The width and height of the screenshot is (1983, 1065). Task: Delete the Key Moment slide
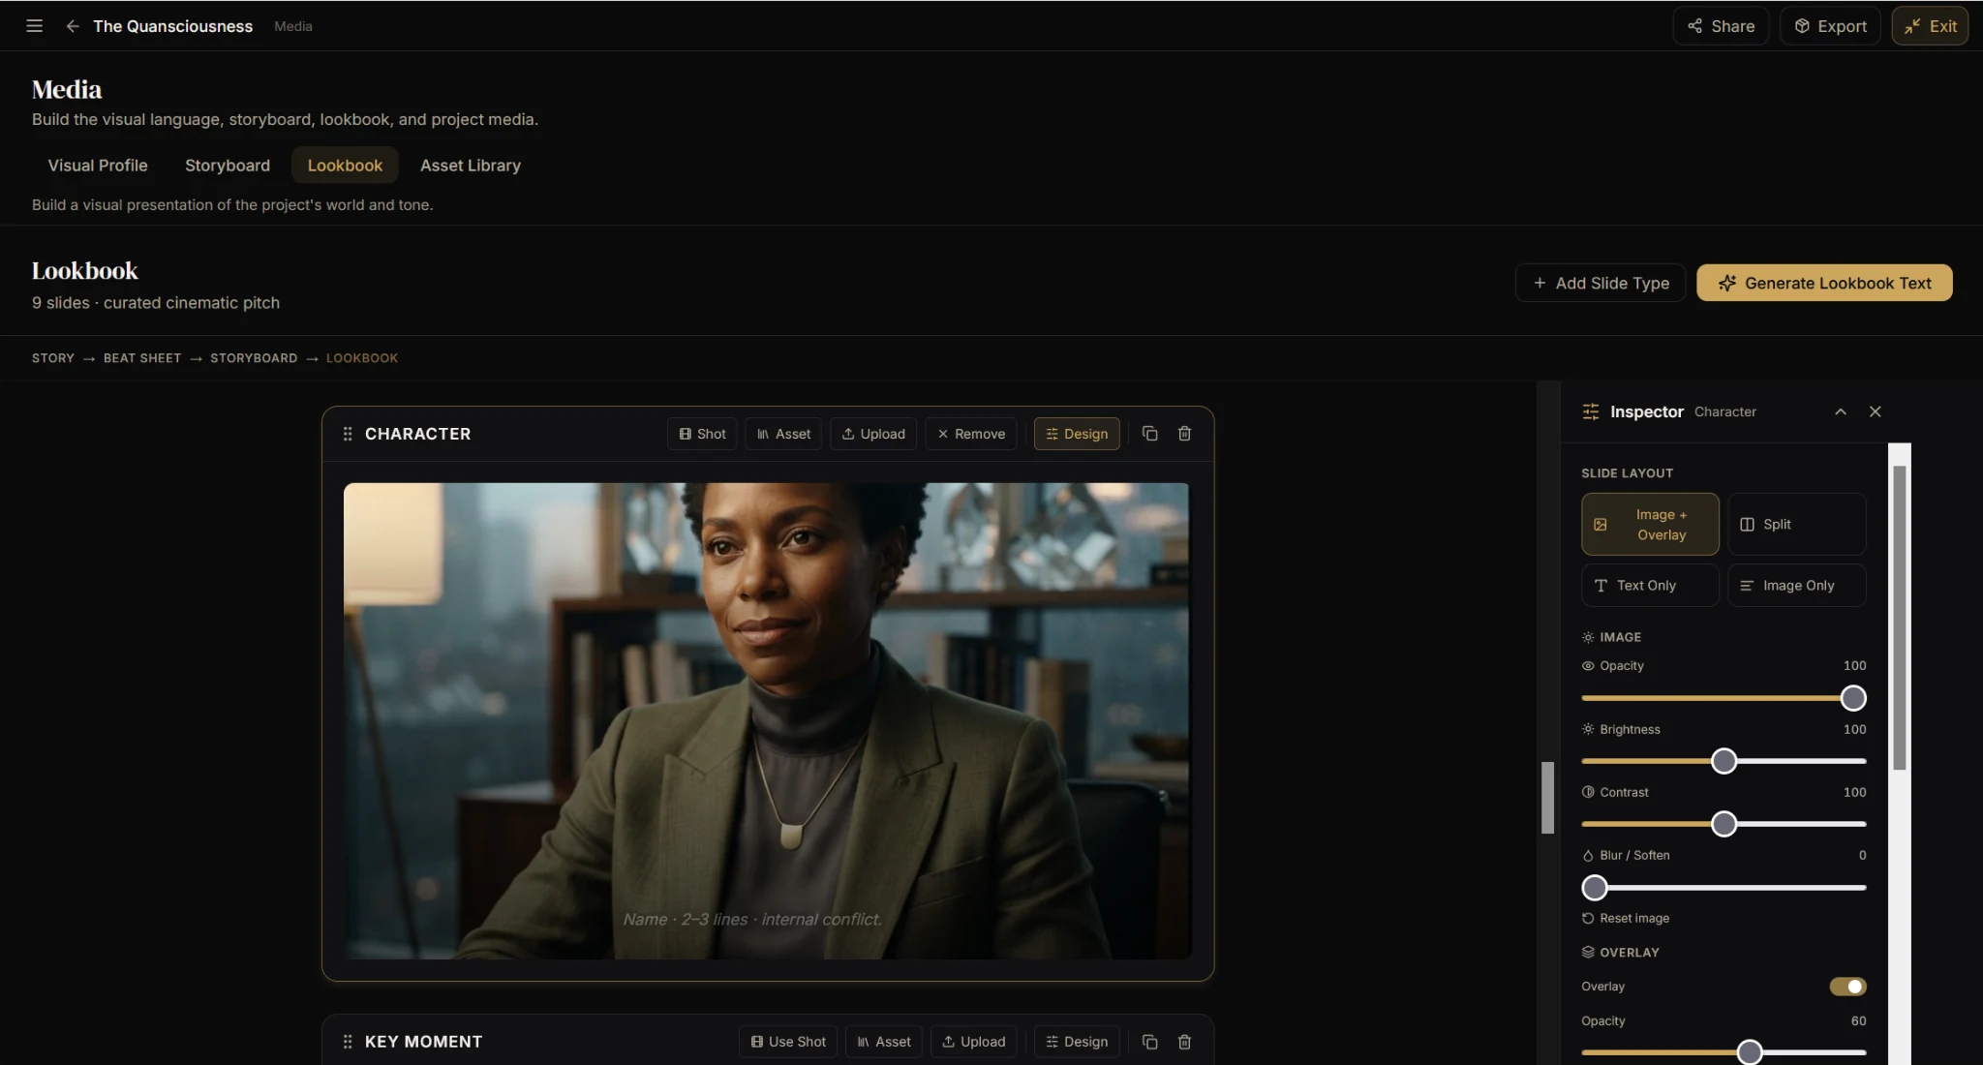point(1184,1042)
